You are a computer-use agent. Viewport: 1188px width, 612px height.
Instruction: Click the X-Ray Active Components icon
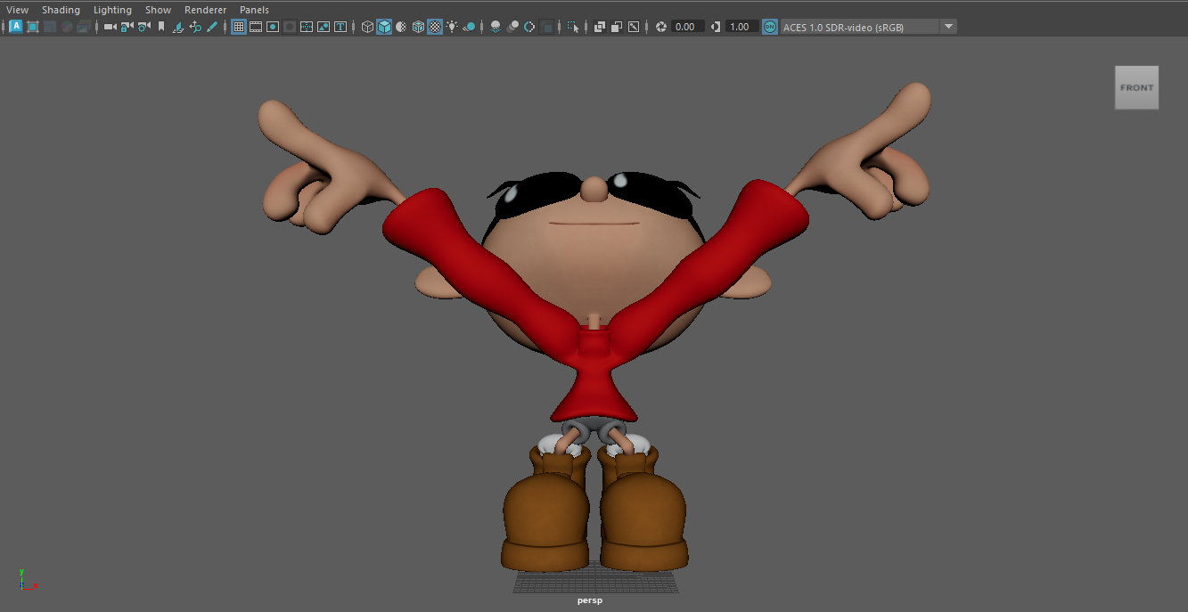(617, 27)
